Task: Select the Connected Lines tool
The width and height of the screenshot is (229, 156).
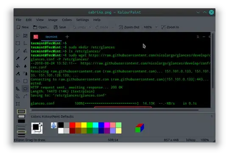Action: click(x=18, y=96)
